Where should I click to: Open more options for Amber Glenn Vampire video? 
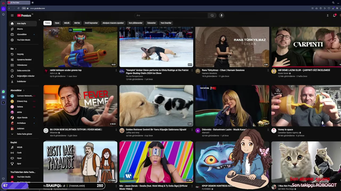point(192,70)
